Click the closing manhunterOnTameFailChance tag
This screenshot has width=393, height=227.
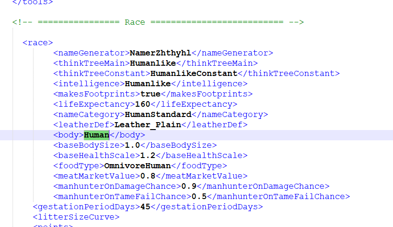[x=278, y=197]
